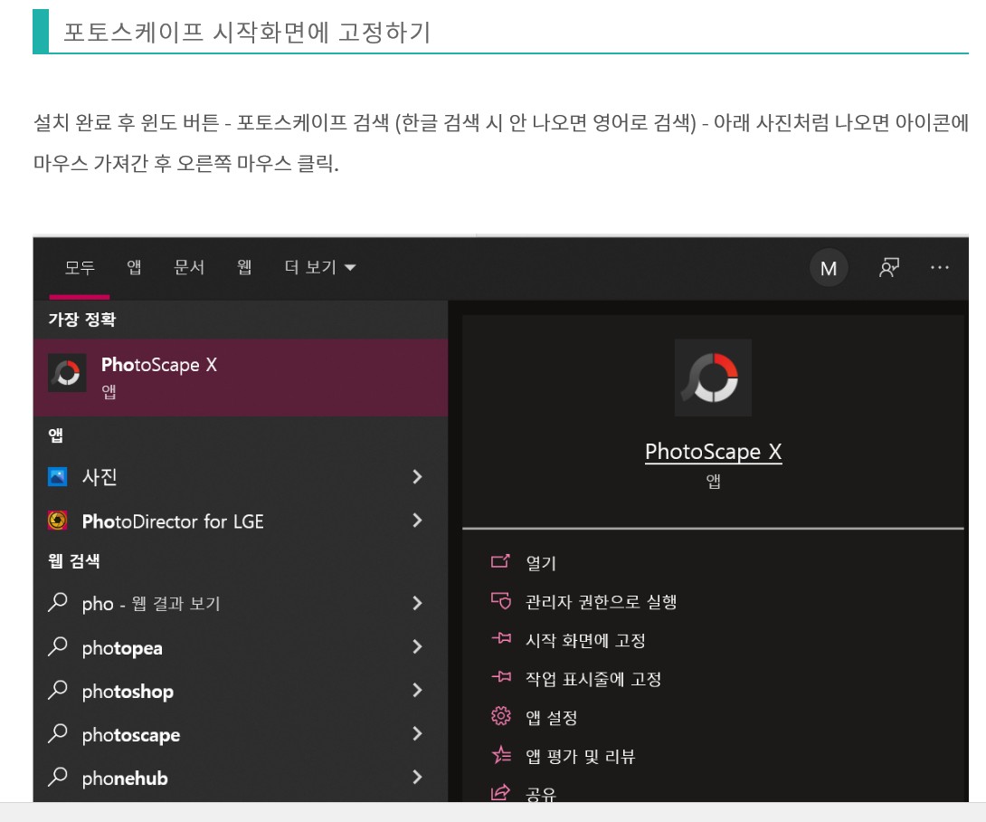This screenshot has height=822, width=986.
Task: Select the PhotoScape X best match result
Action: 241,377
